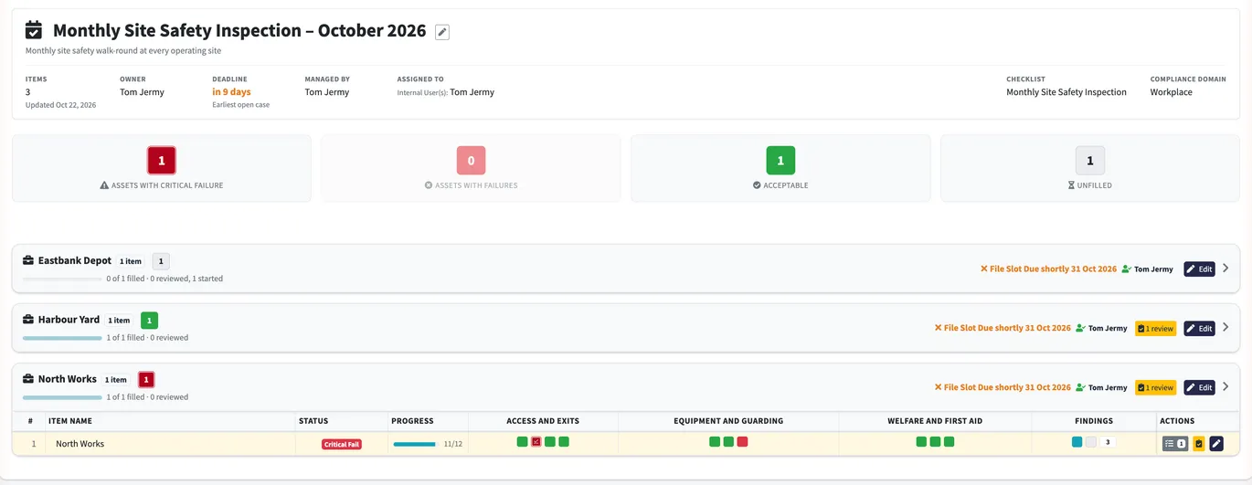Click the Monthly Site Safety Inspection checklist value

(1066, 92)
